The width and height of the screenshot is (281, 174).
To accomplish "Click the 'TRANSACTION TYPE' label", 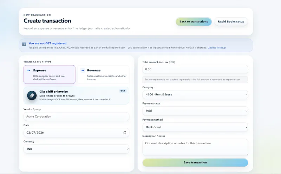I will 38,62.
